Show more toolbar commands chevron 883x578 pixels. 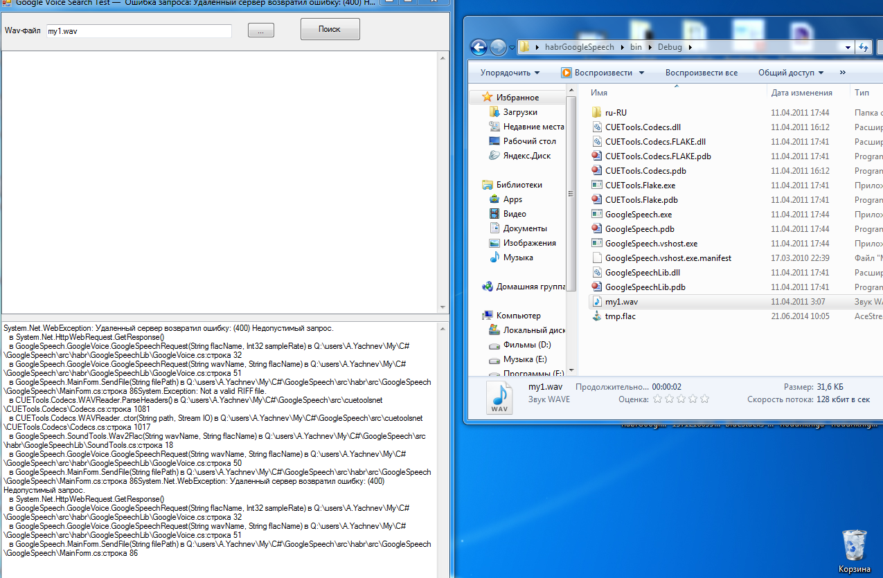(x=843, y=73)
